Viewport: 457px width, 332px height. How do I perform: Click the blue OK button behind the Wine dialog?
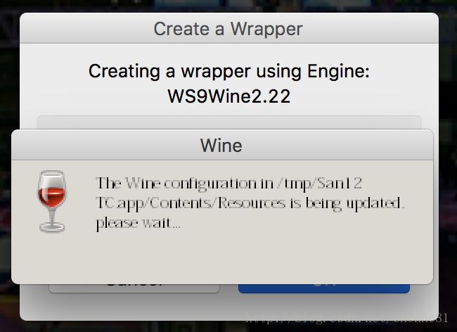pos(324,288)
